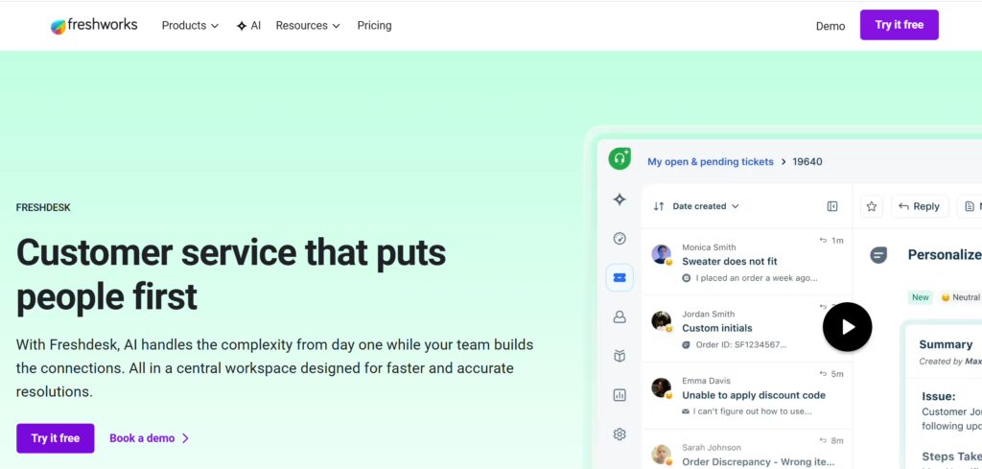Click My open & pending tickets breadcrumb
This screenshot has height=469, width=982.
(x=711, y=161)
